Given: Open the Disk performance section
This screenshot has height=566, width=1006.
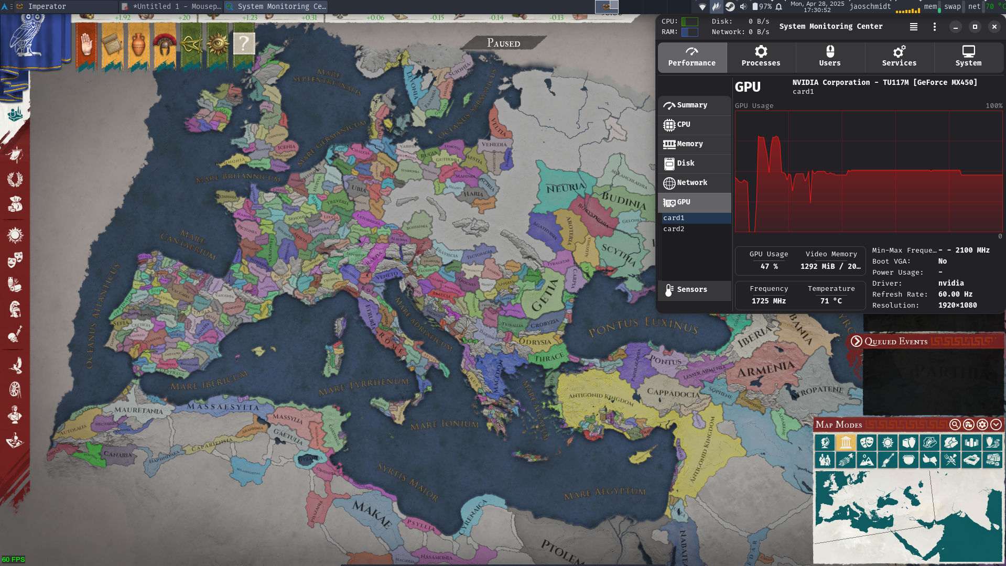Looking at the screenshot, I should 695,164.
